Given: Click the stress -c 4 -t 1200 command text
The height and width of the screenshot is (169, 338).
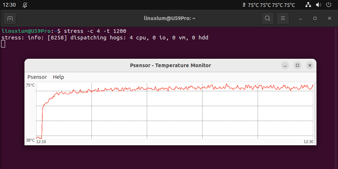Looking at the screenshot, I should 95,31.
